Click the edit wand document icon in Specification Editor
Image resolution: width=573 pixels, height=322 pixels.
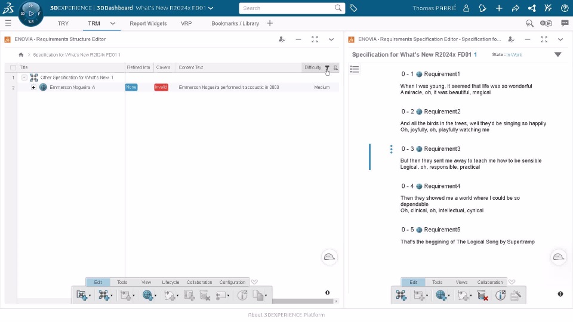(516, 295)
